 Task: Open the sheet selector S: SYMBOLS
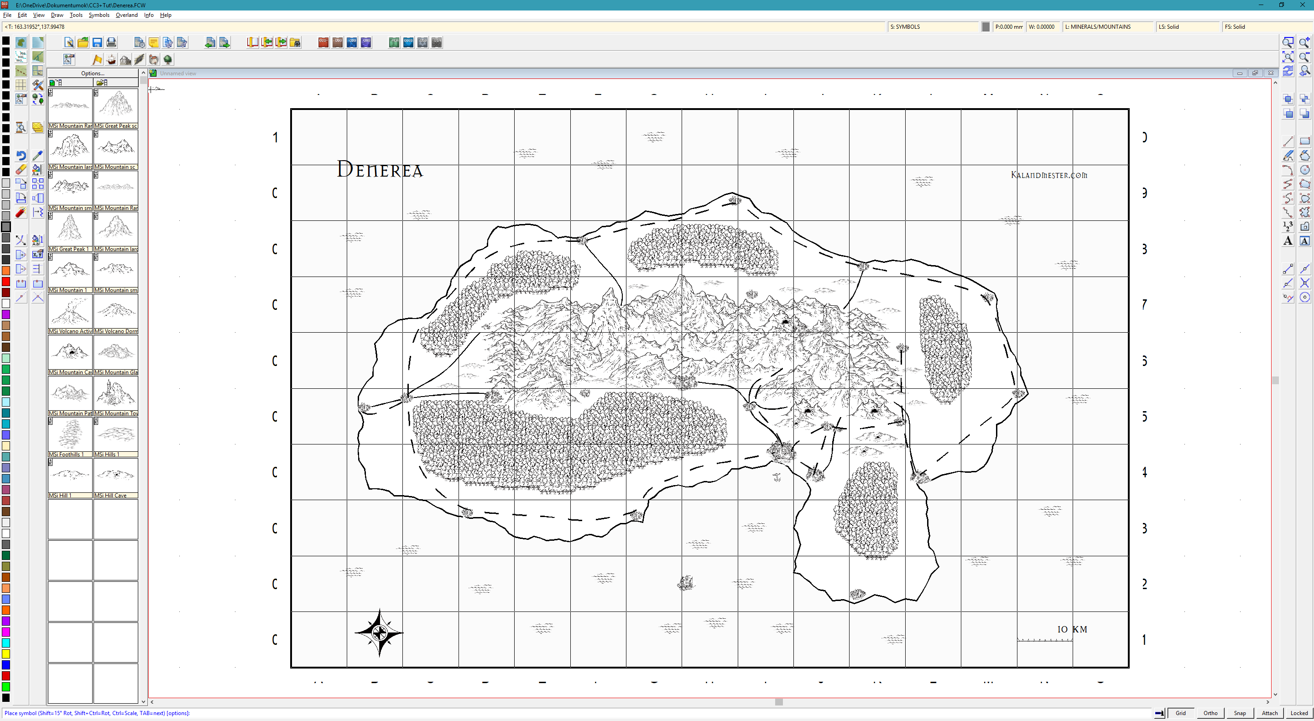933,26
